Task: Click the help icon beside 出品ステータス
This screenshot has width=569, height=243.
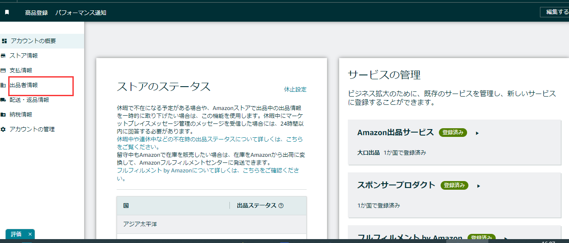Action: (x=281, y=206)
